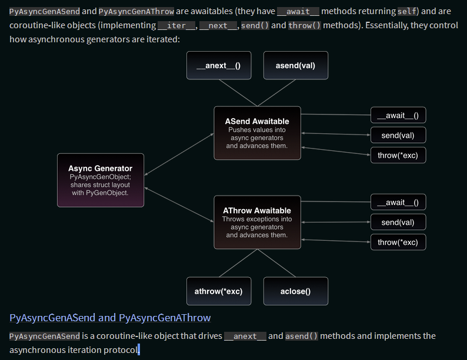Click the throw() inline code in paragraph
This screenshot has height=360, width=467.
click(x=305, y=26)
